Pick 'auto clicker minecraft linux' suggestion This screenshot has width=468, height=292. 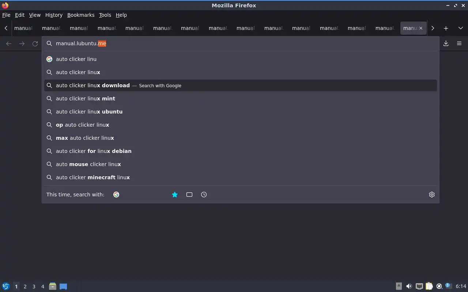tap(241, 177)
